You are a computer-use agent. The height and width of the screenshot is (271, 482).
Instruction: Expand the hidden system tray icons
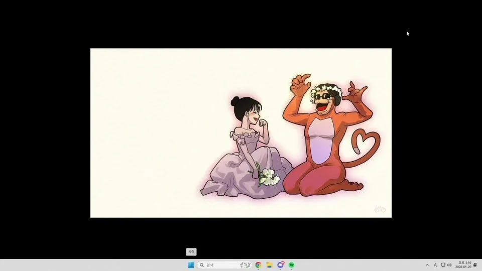pyautogui.click(x=427, y=265)
